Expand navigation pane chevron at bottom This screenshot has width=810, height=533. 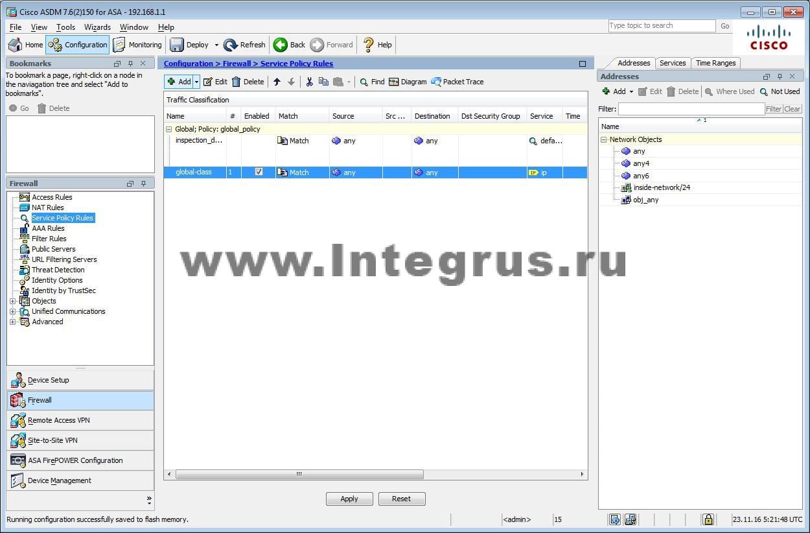[x=149, y=500]
